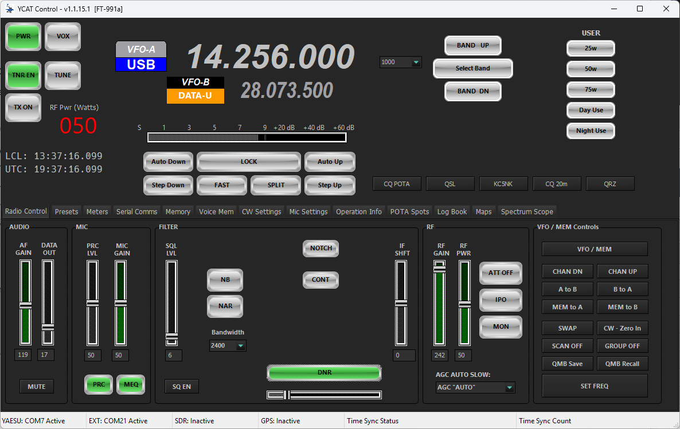The width and height of the screenshot is (680, 429).
Task: Open the AGC AUTO SLOW dropdown
Action: pos(475,387)
